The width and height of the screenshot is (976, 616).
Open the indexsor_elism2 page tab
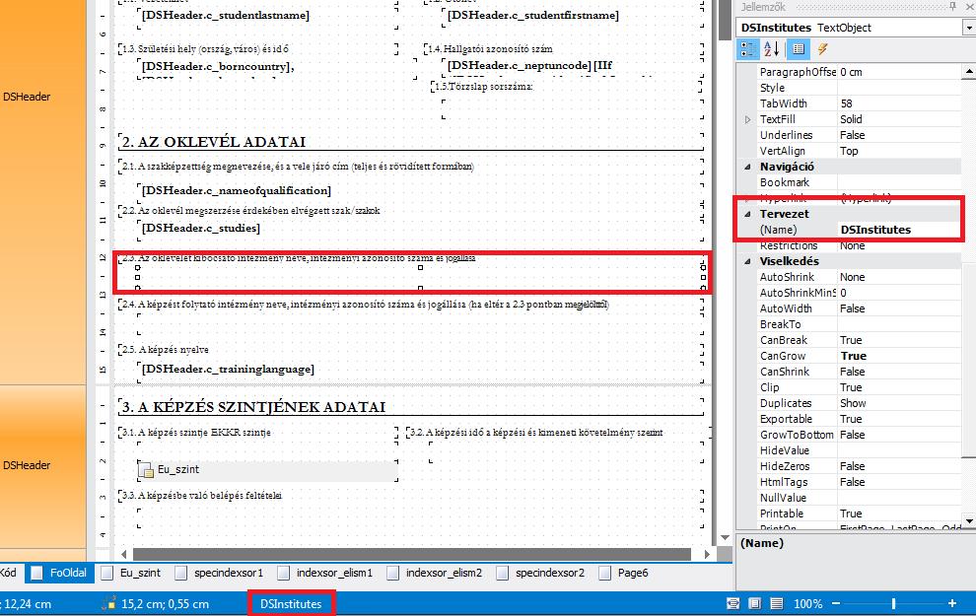click(x=435, y=573)
